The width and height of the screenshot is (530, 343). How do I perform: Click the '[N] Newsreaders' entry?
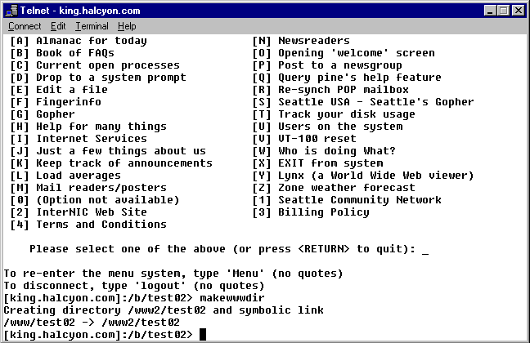(x=301, y=41)
